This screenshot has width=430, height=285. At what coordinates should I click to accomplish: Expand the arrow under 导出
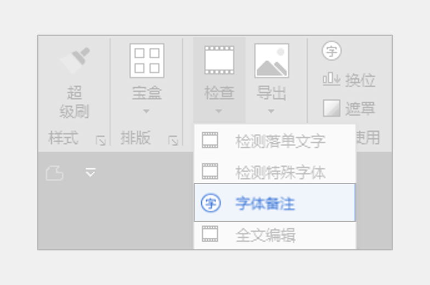coord(271,111)
